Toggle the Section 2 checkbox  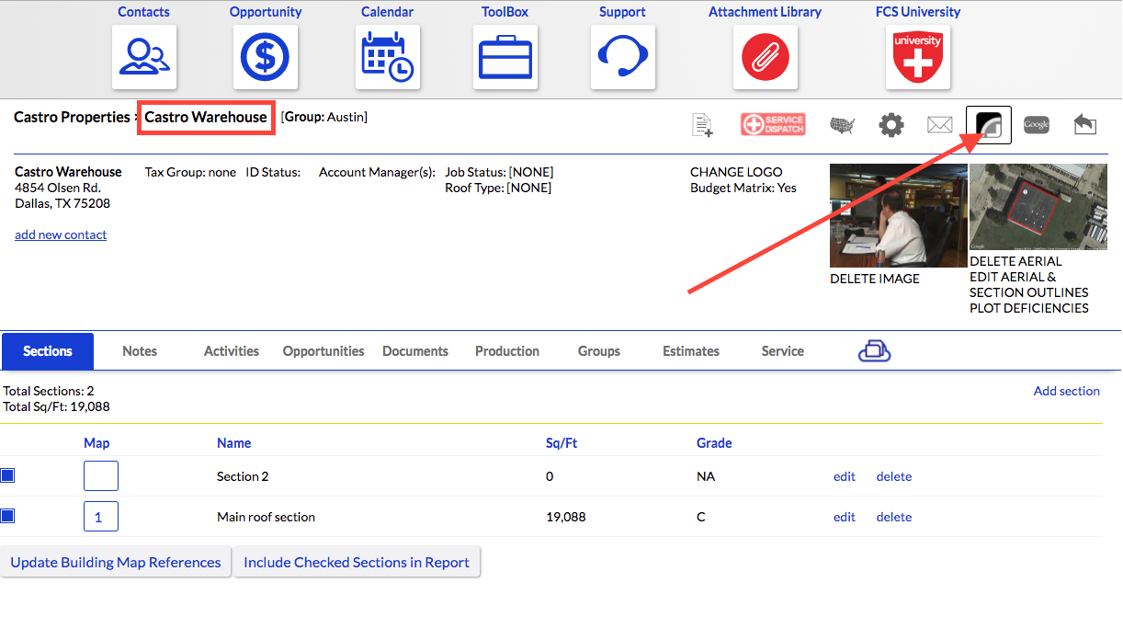point(7,475)
